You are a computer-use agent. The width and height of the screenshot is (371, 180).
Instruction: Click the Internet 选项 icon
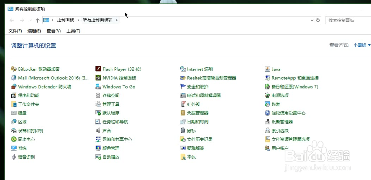(183, 69)
